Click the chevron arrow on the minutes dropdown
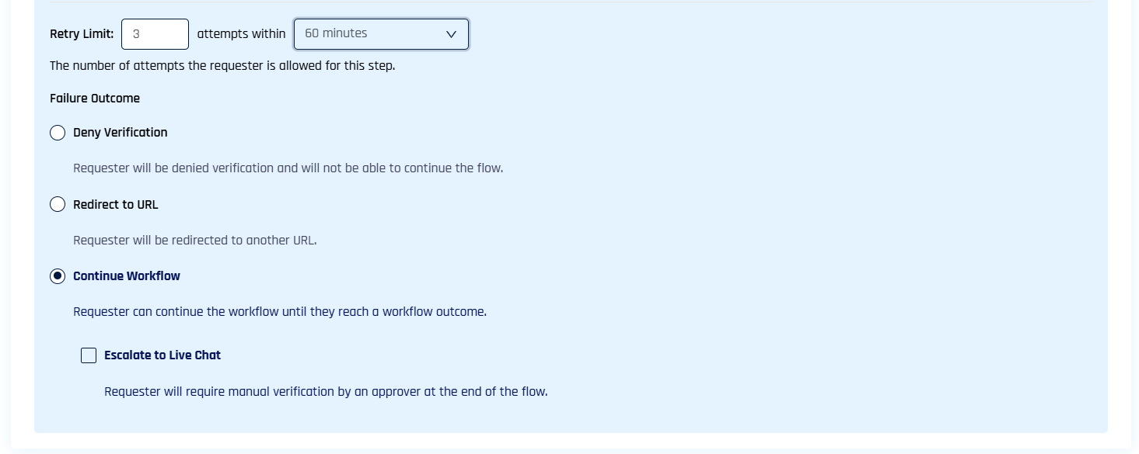This screenshot has width=1139, height=454. [451, 34]
